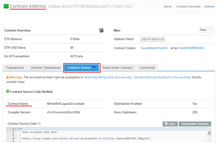Click the Tools button
217x143 pixels.
pyautogui.click(x=203, y=30)
